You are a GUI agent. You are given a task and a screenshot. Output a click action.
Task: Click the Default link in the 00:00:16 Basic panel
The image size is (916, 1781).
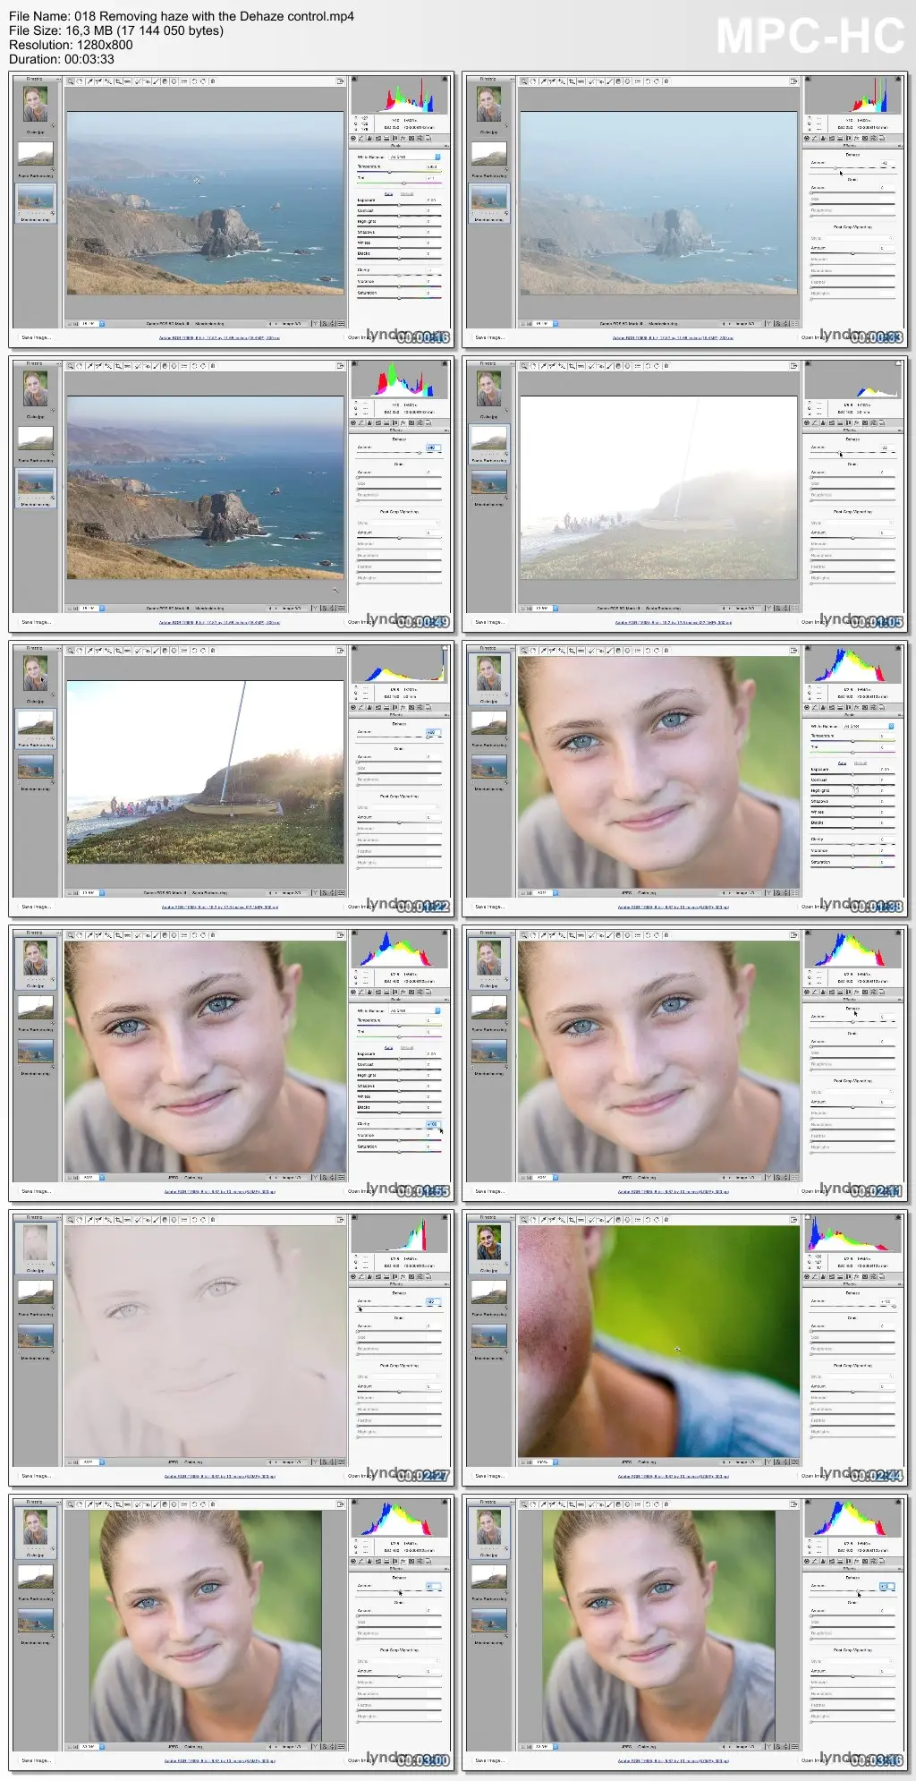(x=407, y=193)
